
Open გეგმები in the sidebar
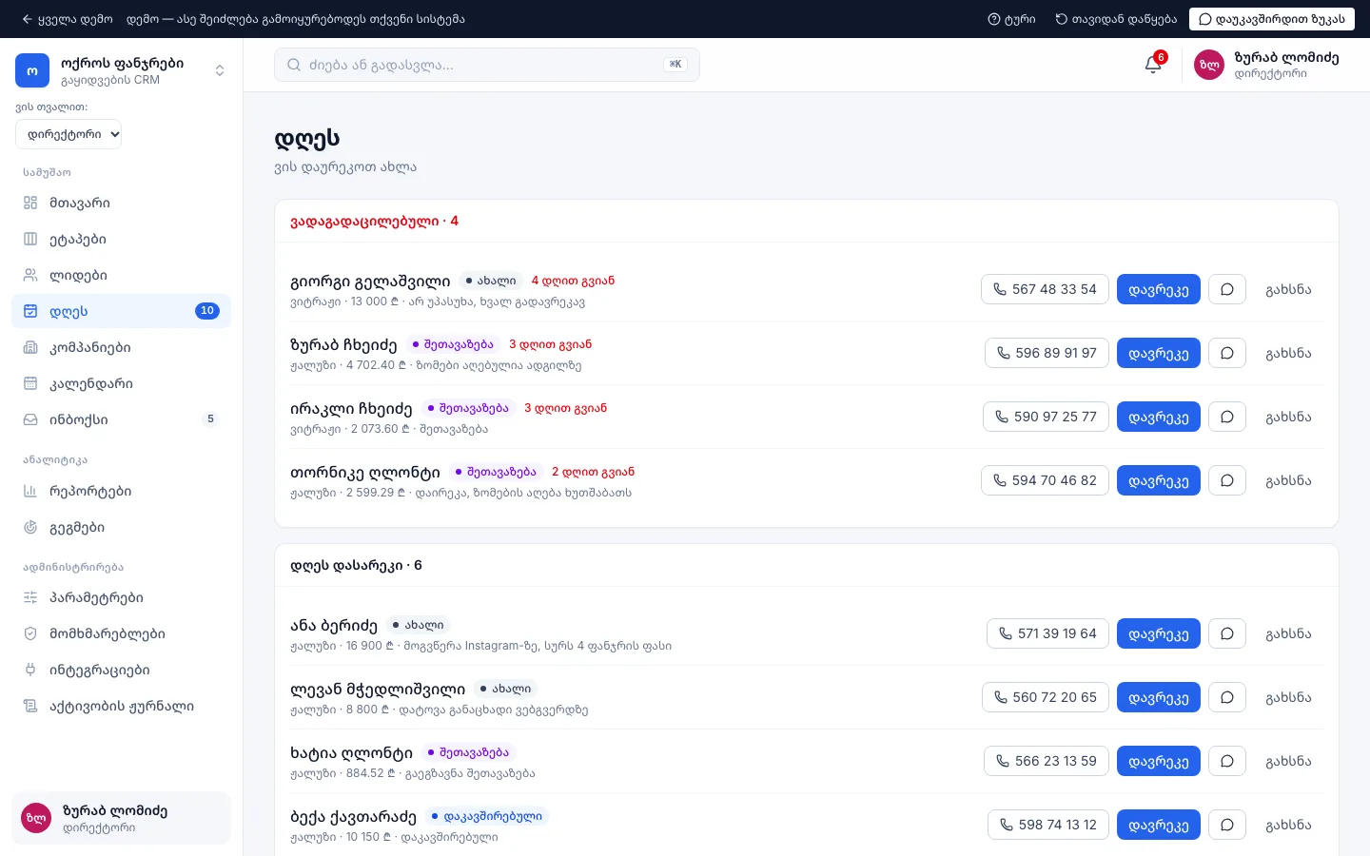point(121,527)
